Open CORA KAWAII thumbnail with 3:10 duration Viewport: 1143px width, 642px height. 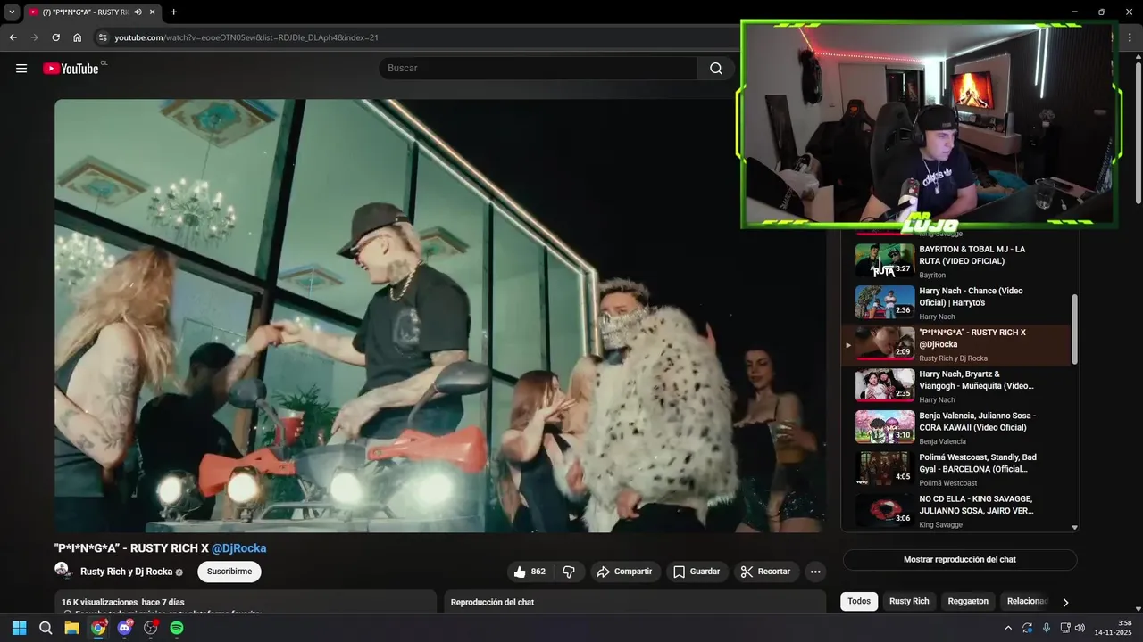(x=885, y=426)
